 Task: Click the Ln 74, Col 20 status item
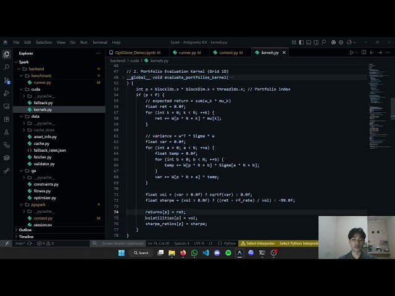(159, 244)
